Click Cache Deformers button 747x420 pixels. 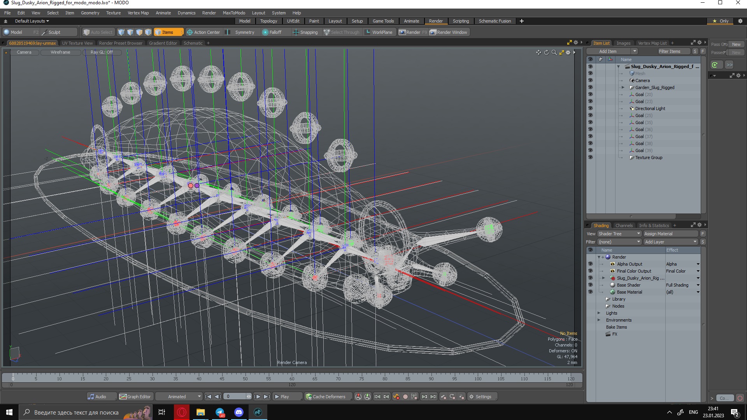coord(328,397)
